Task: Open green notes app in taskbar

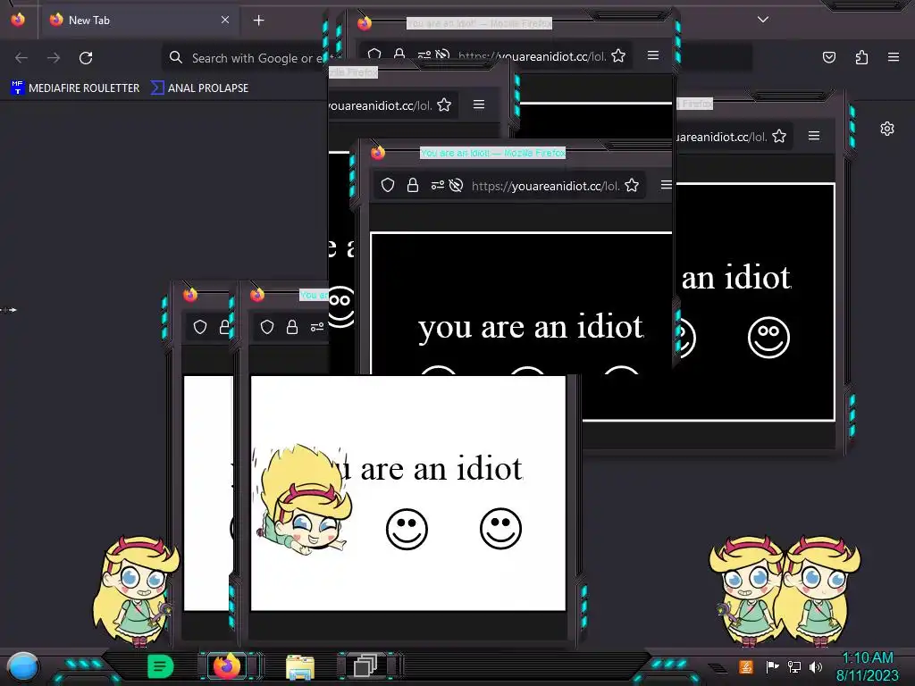Action: (160, 666)
